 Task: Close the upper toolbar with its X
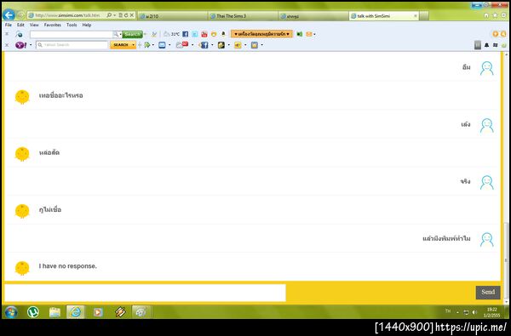point(7,34)
